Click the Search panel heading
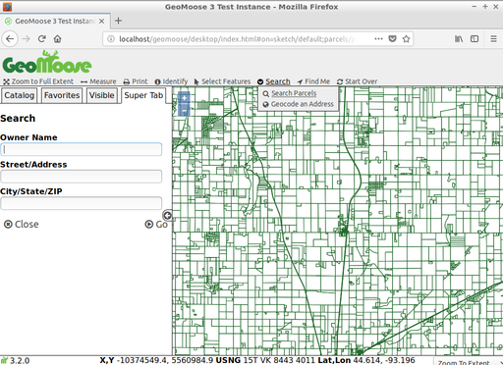503x365 pixels. tap(18, 118)
